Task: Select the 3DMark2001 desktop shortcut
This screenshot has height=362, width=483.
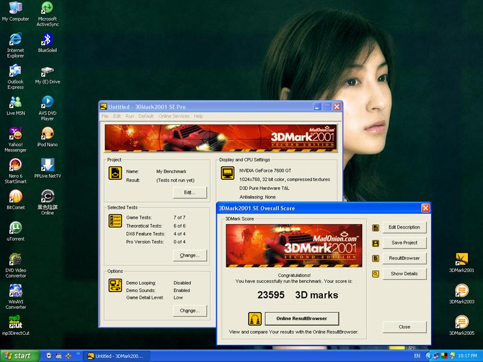Action: point(461,263)
